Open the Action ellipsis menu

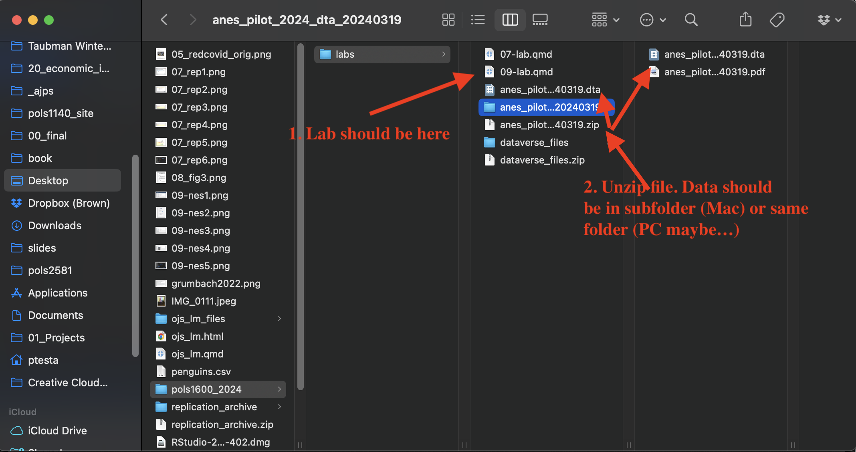(652, 20)
